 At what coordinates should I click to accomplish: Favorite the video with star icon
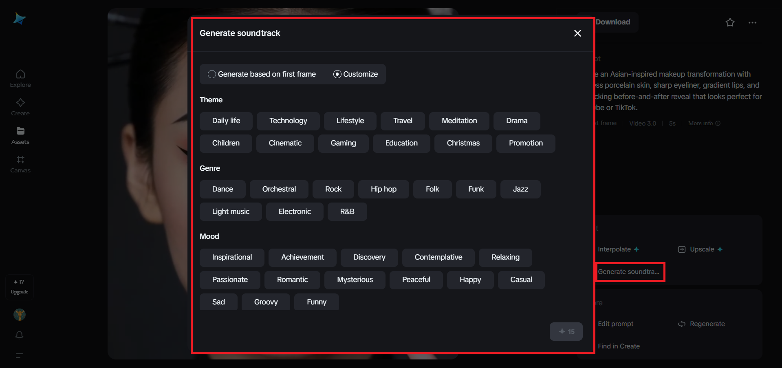pyautogui.click(x=730, y=22)
